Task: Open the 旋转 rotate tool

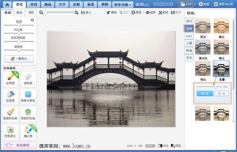Action: click(150, 13)
